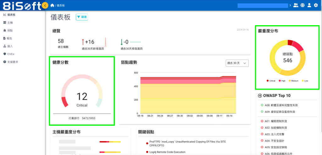Screen dimensions: 322x155
Task: Open settings gear icon
Action: coord(316,5)
